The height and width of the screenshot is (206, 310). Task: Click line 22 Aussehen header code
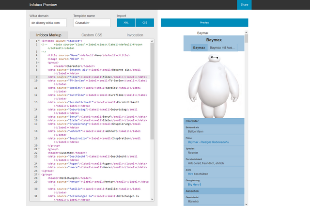67,153
